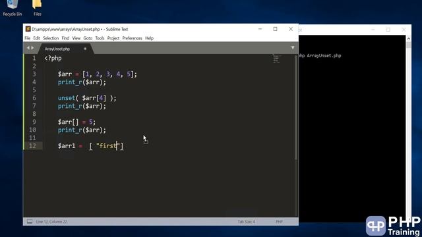
Task: Open Tab Size: 4 indentation selector
Action: [246, 222]
